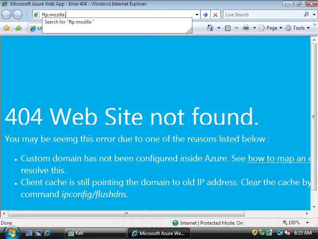This screenshot has width=318, height=239.
Task: Expand the address bar history dropdown
Action: 197,15
